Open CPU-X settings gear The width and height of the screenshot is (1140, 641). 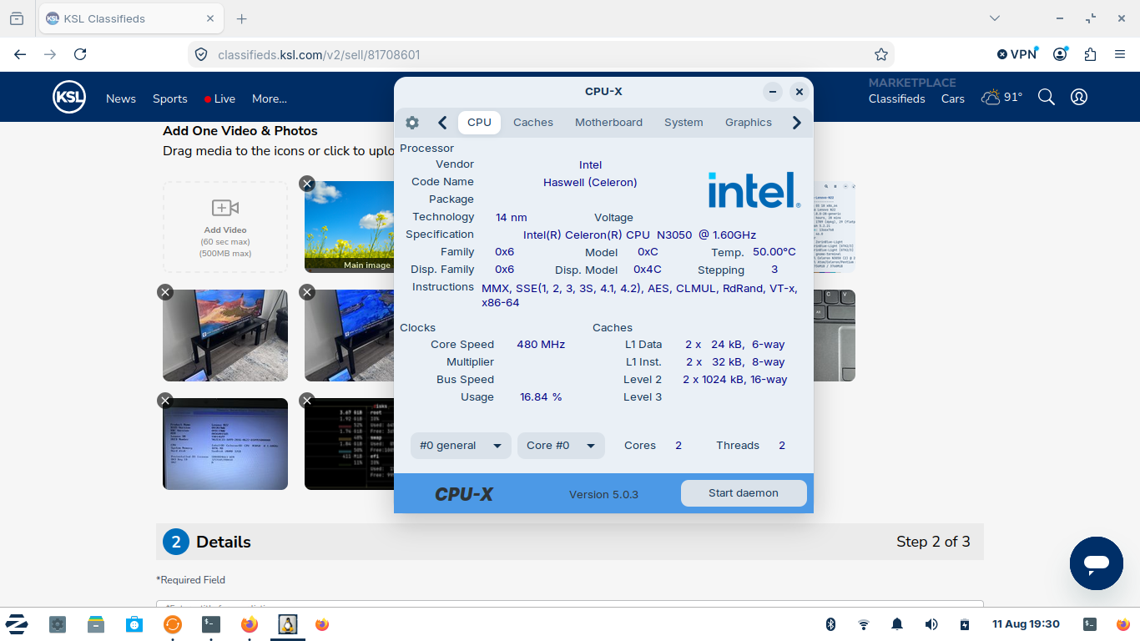[x=412, y=123]
